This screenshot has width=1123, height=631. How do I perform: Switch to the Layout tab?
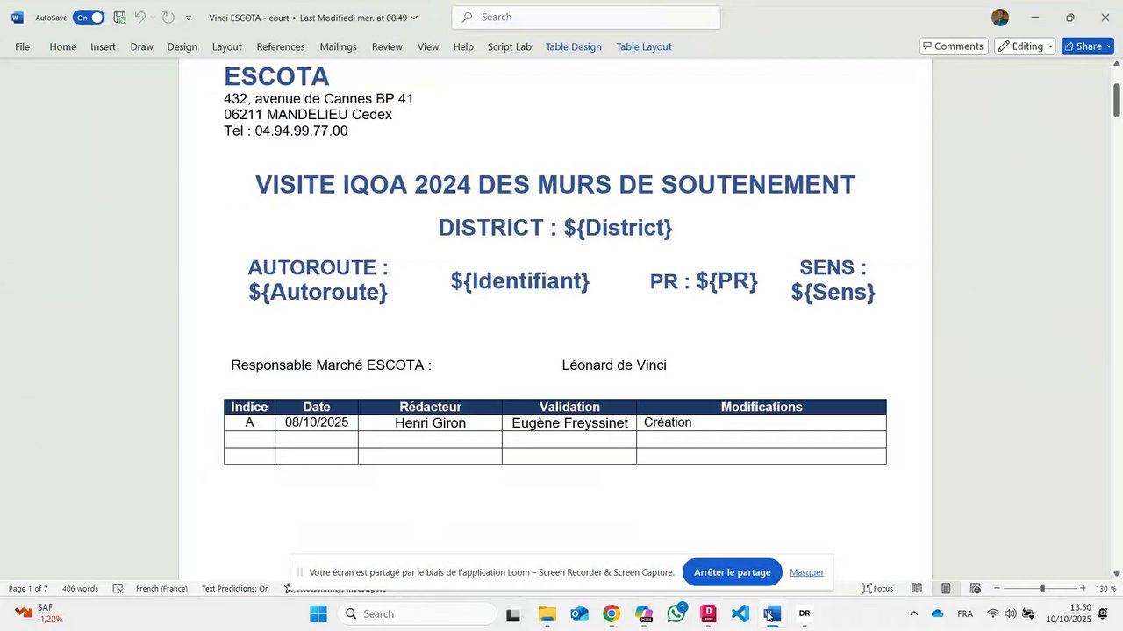(x=226, y=46)
